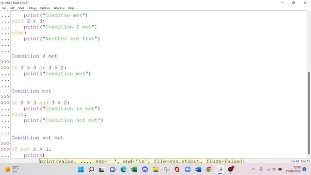Viewport: 311px width, 175px height.
Task: Open the weather widget showing 25°C
Action: 12,170
